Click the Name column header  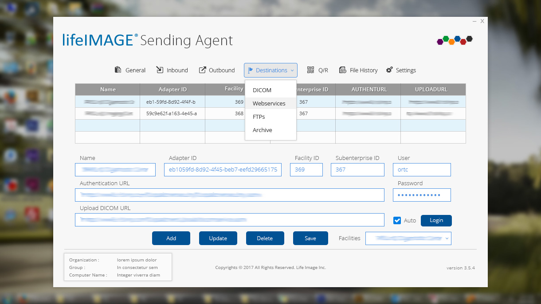pos(108,90)
